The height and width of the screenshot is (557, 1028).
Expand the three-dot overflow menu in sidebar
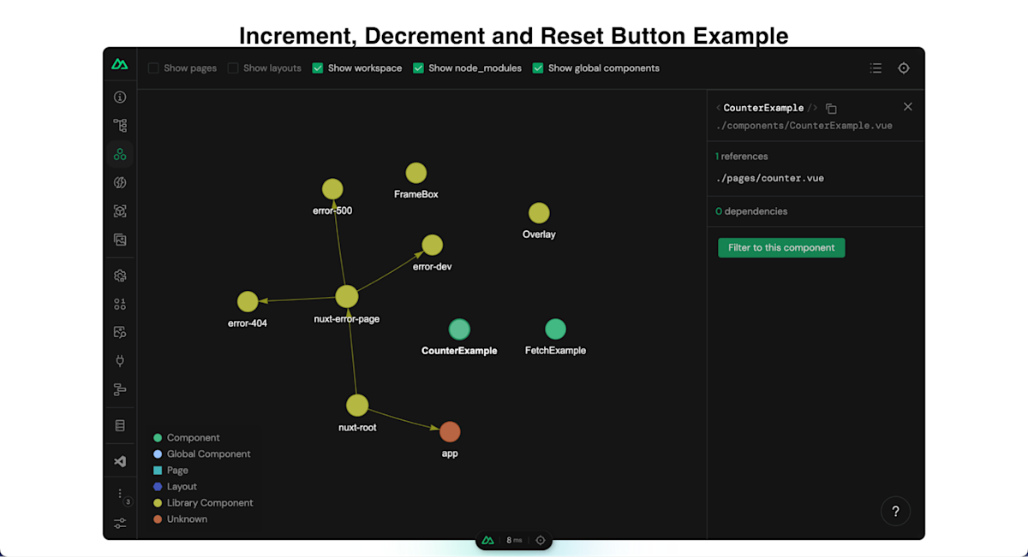pyautogui.click(x=120, y=494)
